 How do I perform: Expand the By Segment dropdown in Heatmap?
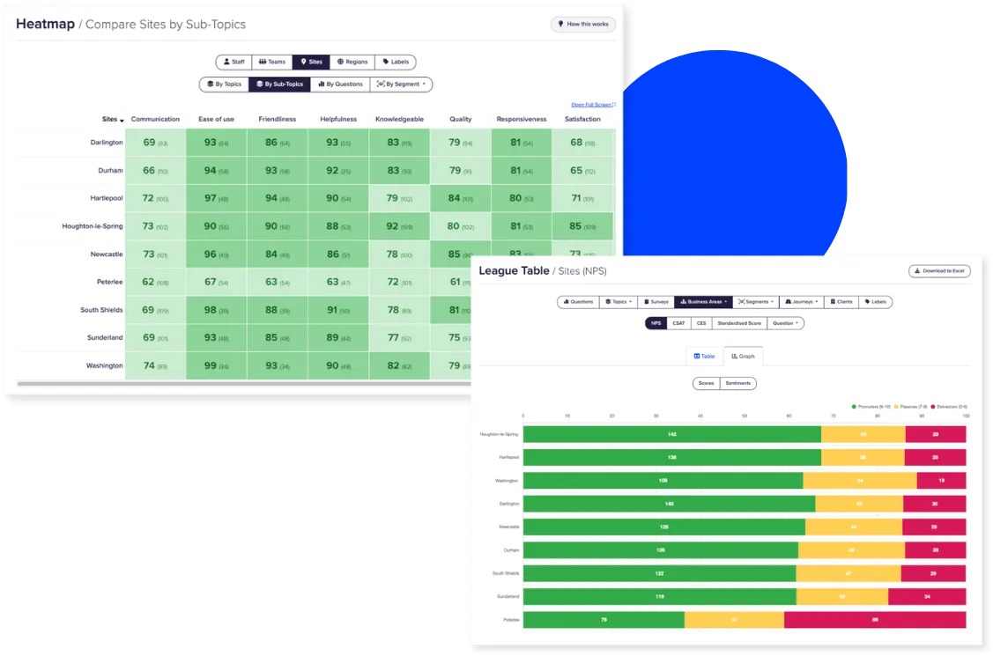coord(401,84)
